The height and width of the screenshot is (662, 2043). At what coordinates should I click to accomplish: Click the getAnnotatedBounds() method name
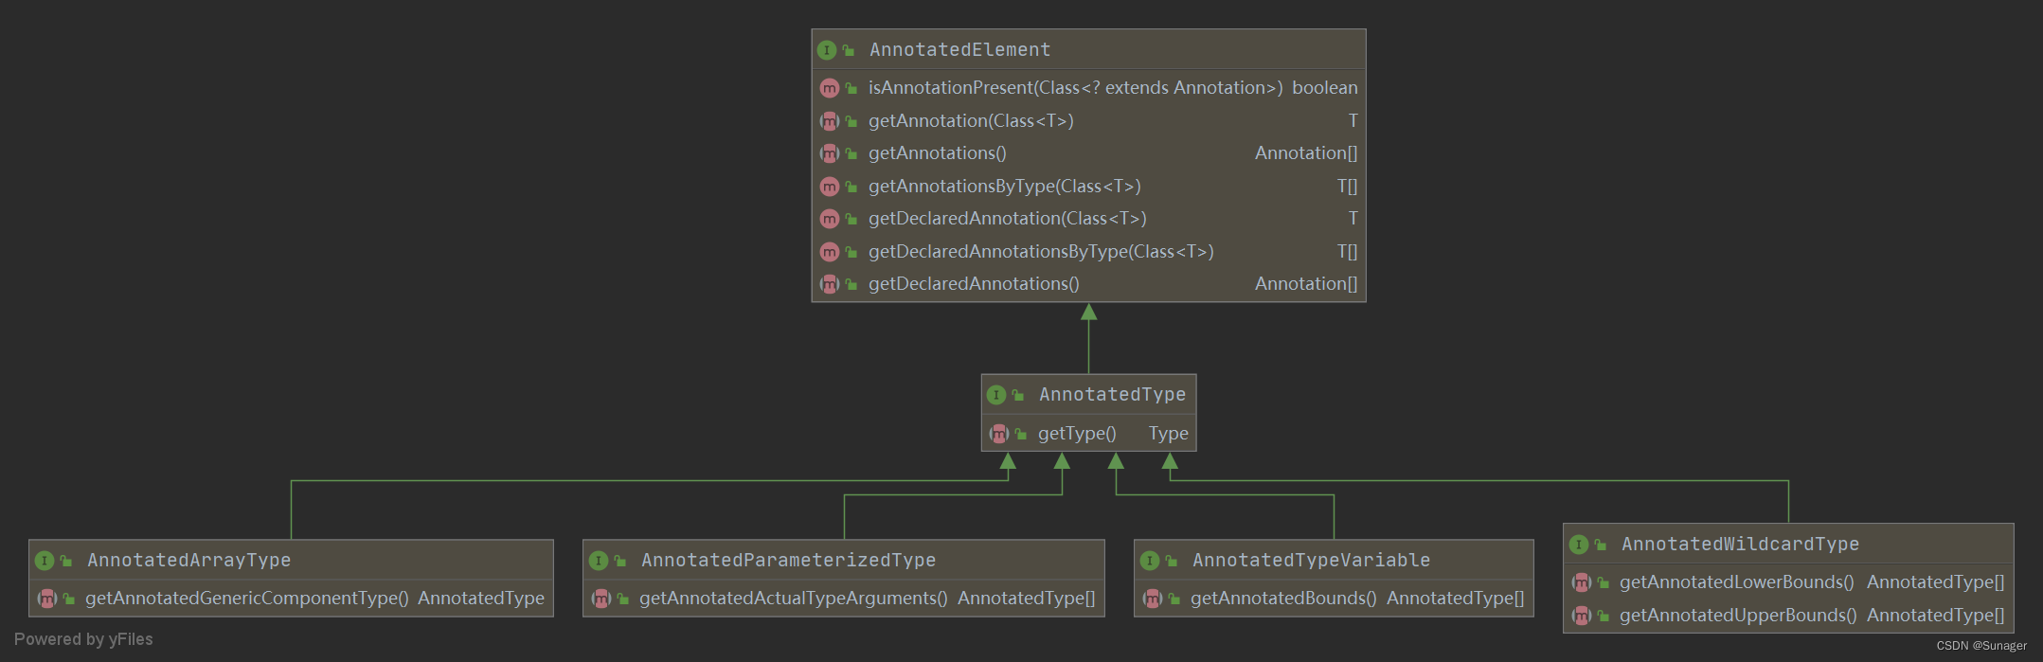coord(1283,599)
